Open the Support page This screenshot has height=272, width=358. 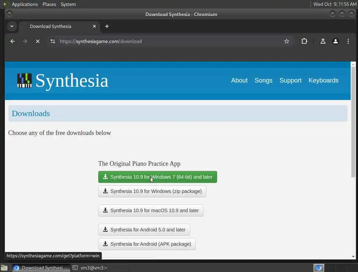pyautogui.click(x=291, y=80)
